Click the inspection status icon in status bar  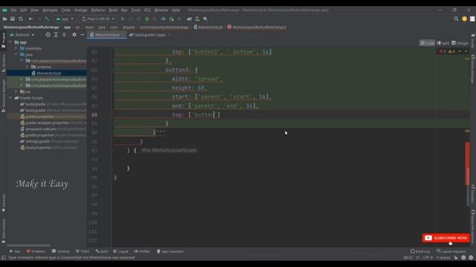click(x=463, y=257)
